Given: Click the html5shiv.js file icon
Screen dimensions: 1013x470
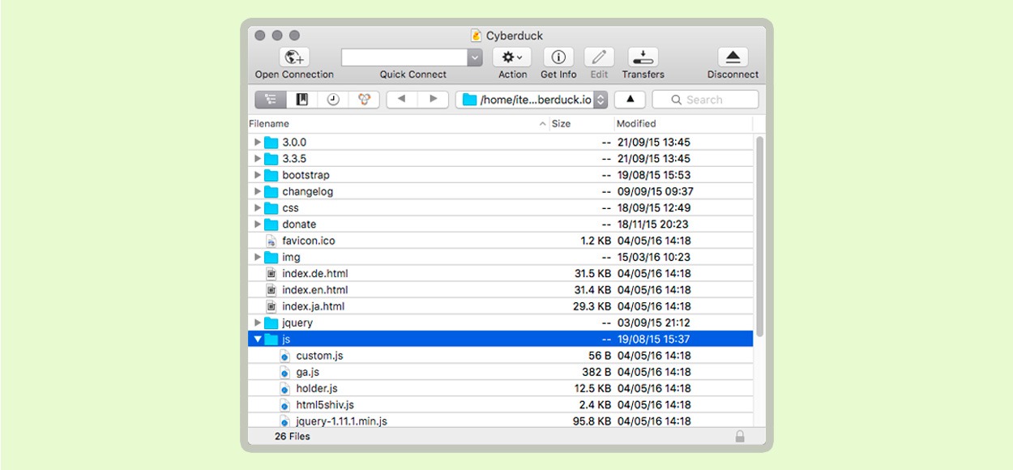Looking at the screenshot, I should point(285,404).
